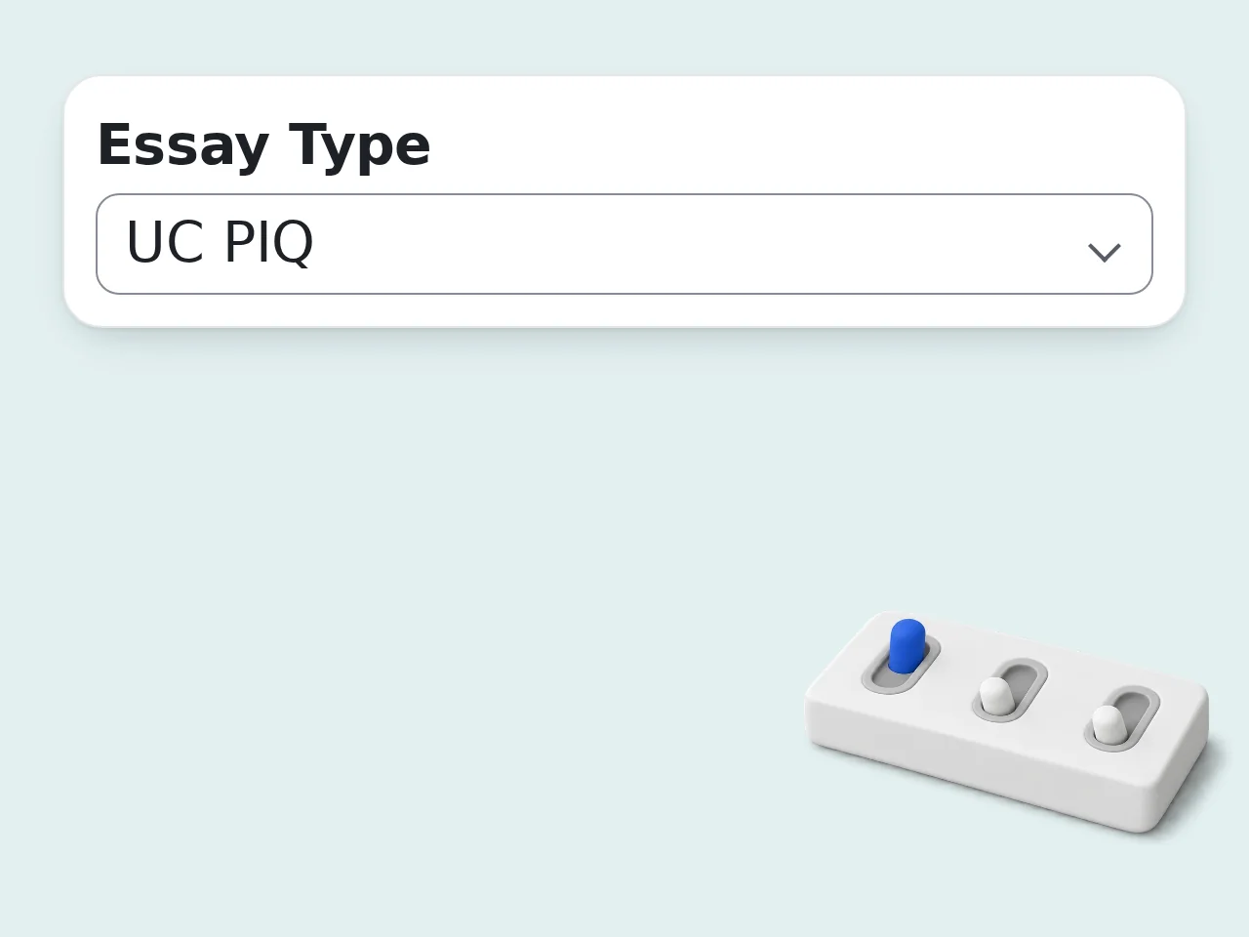Click the blue knob of the first switch

[x=907, y=645]
